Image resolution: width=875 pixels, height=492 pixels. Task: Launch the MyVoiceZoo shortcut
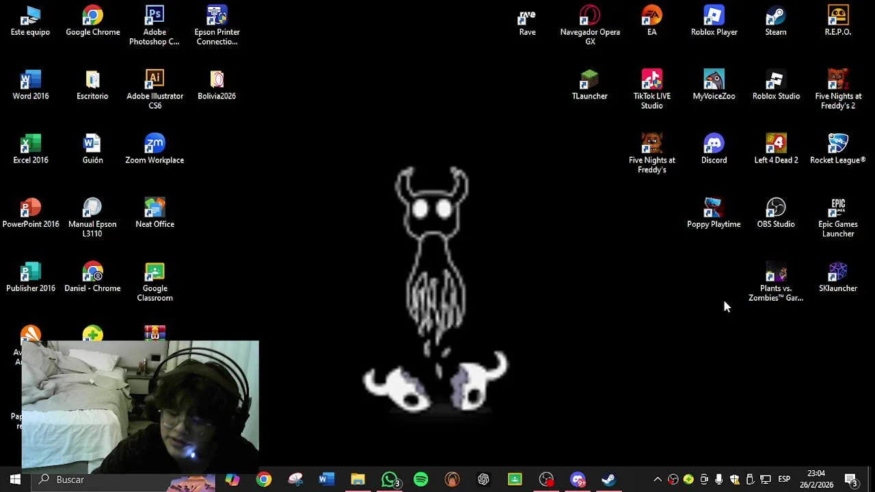714,85
